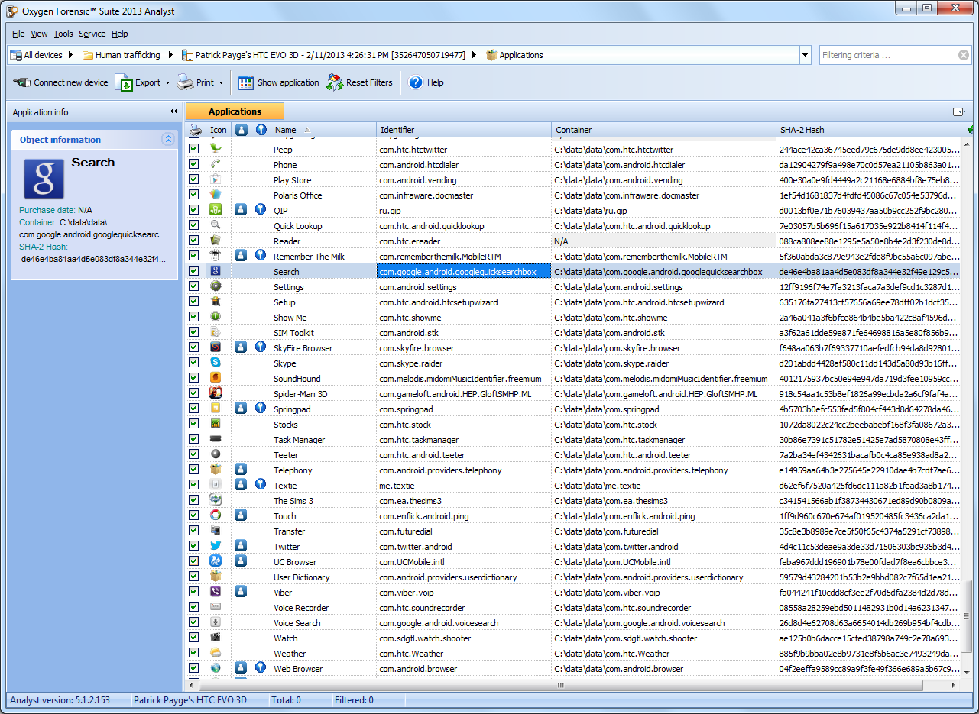Click the Print toolbar icon

click(185, 82)
